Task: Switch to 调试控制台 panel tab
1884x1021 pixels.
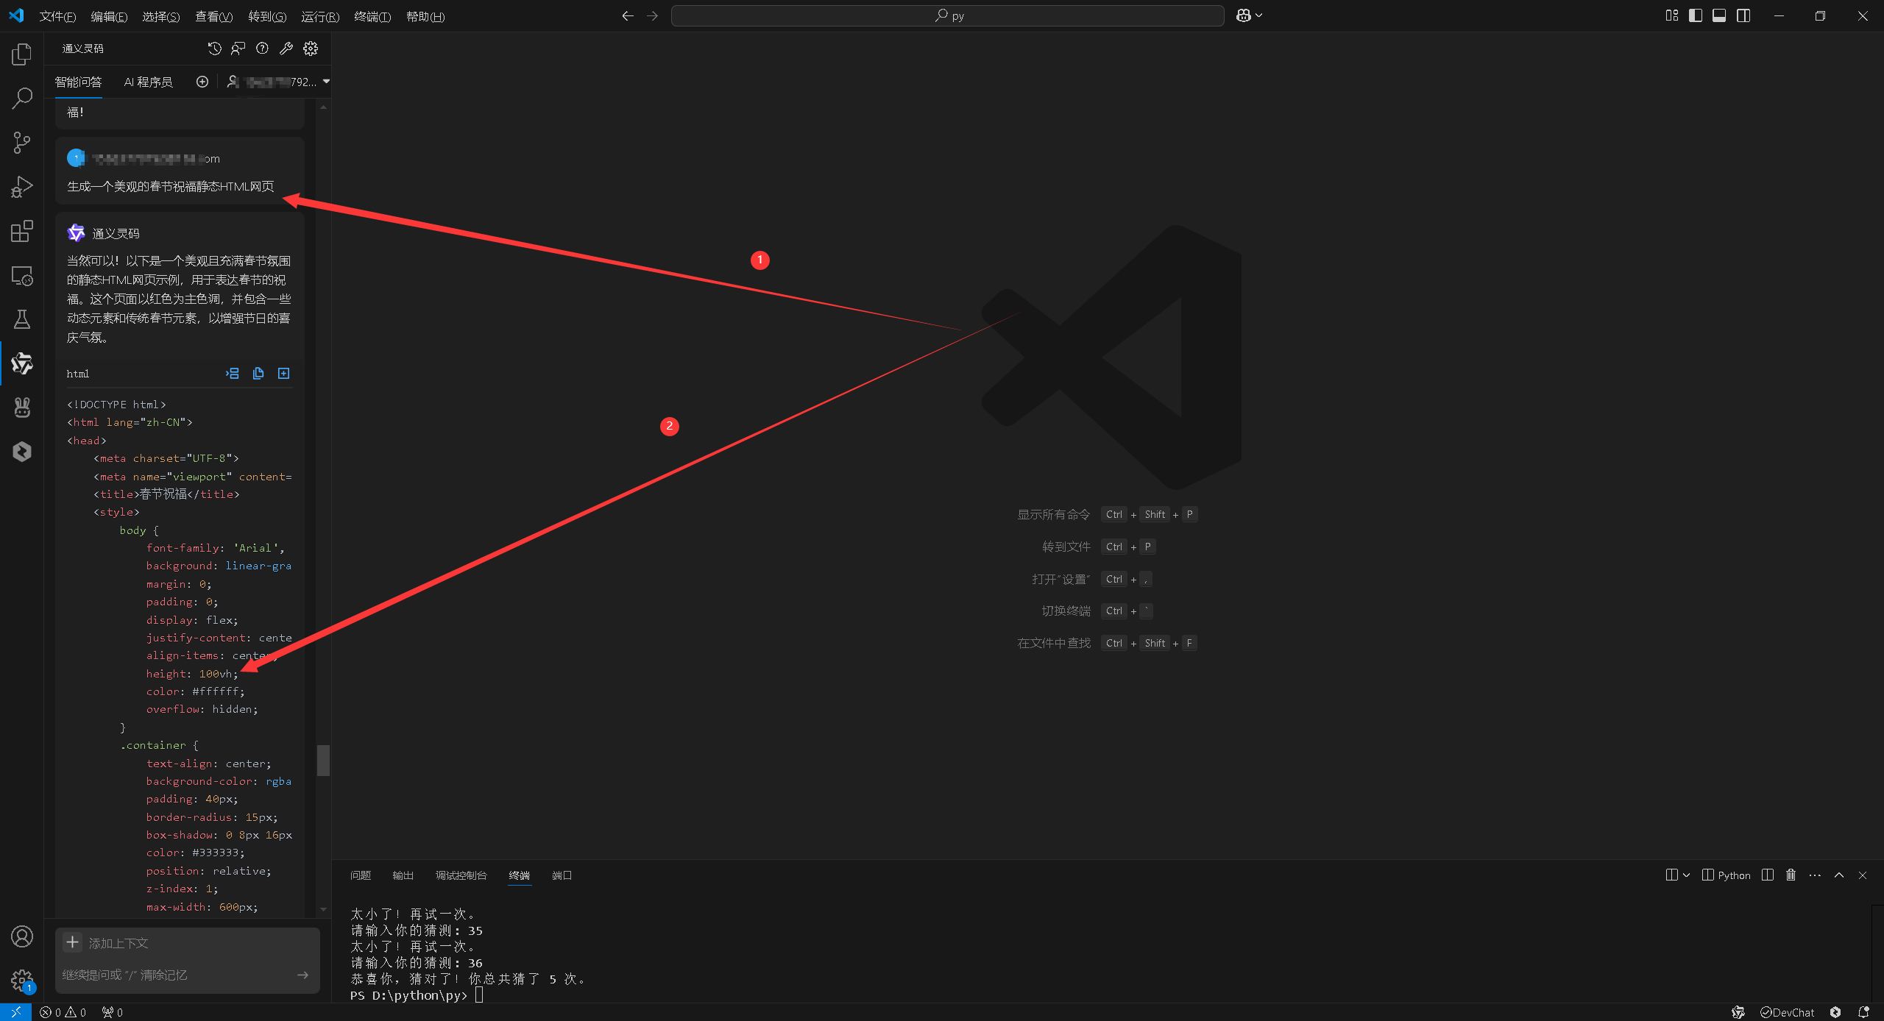Action: pyautogui.click(x=461, y=875)
